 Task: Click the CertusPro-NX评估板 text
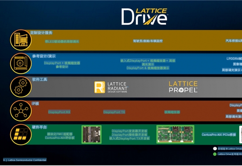(60, 138)
